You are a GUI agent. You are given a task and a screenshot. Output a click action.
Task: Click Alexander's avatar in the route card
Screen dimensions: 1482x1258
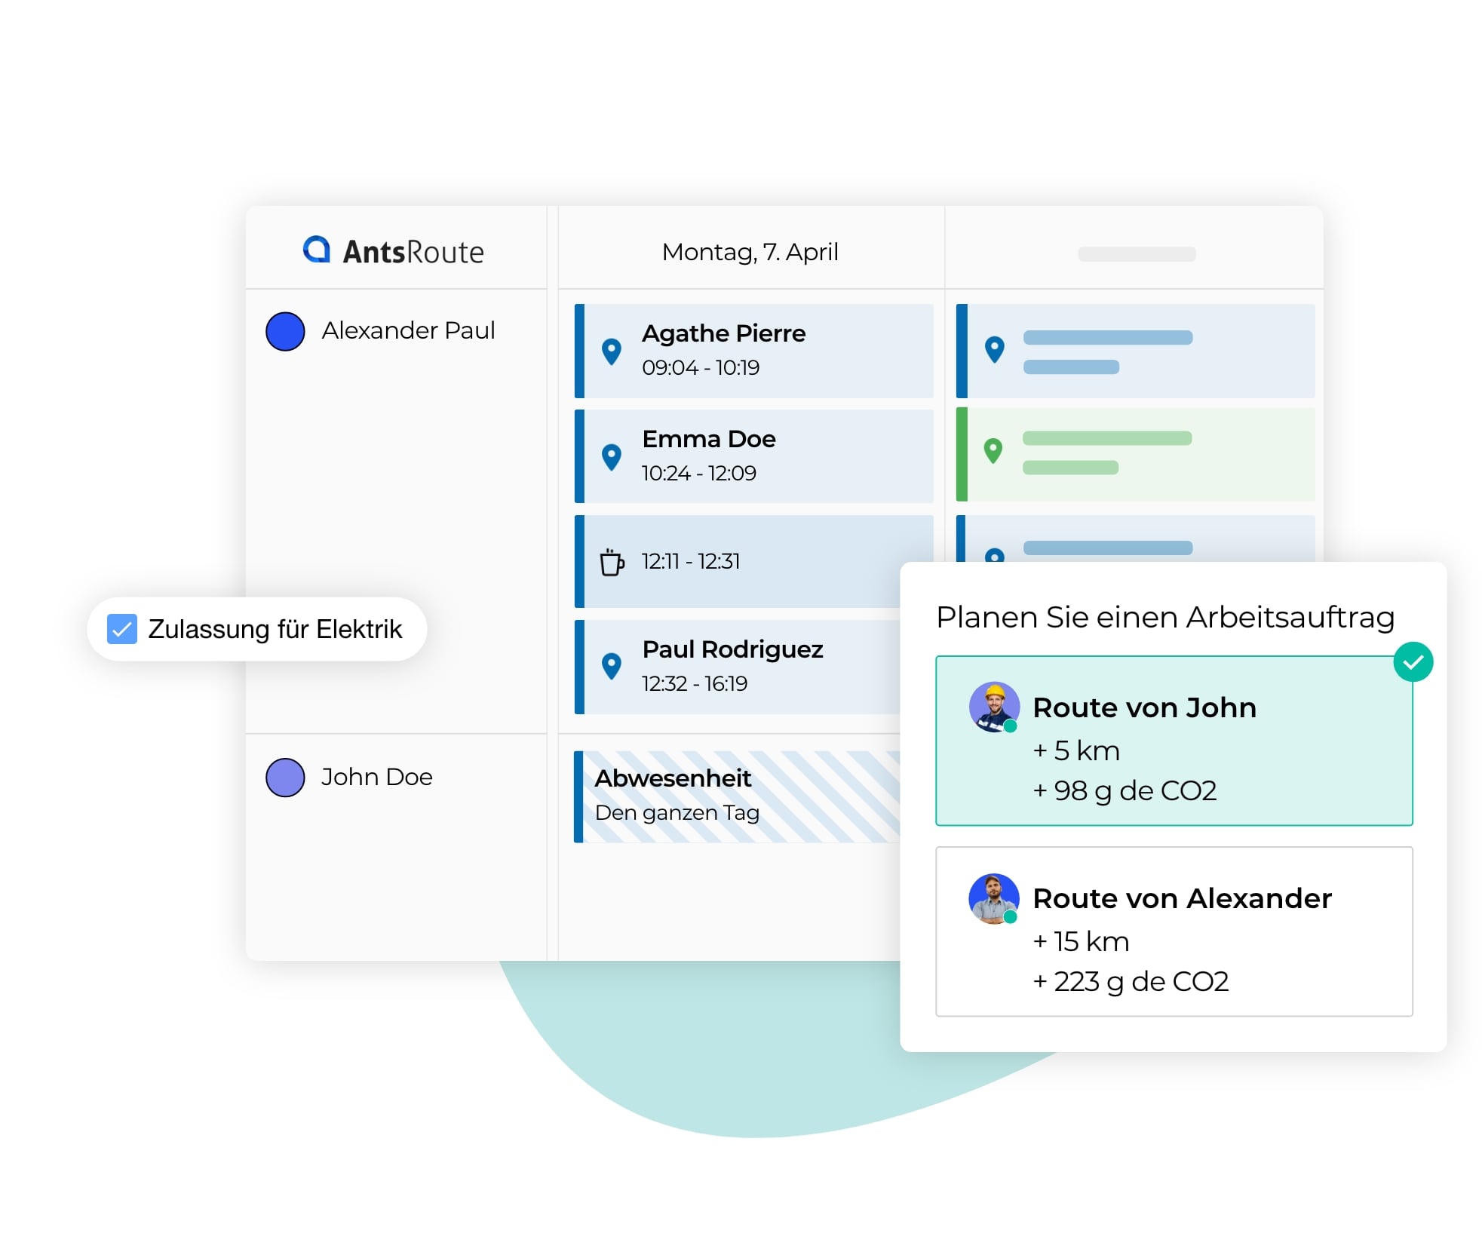coord(993,898)
